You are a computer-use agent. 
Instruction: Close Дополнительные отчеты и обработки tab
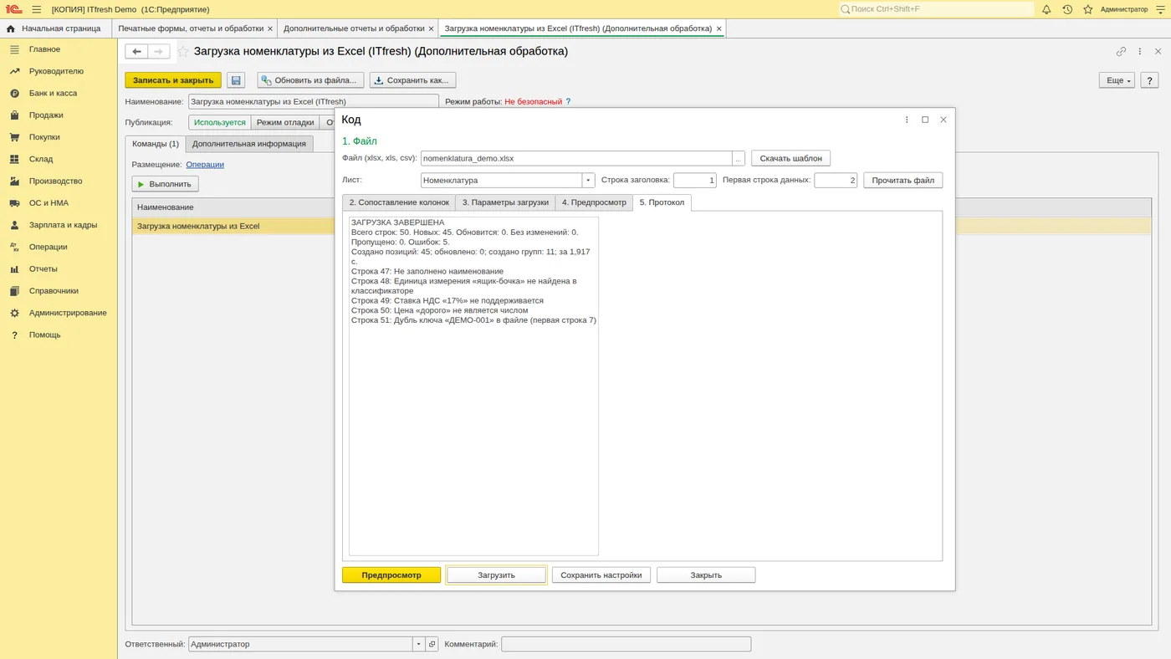pos(432,28)
